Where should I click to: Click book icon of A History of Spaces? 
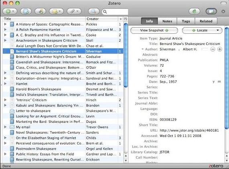pyautogui.click(x=12, y=24)
